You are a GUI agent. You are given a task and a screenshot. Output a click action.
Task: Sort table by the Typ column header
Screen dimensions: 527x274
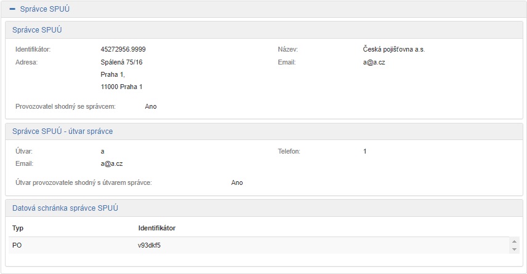(x=18, y=228)
